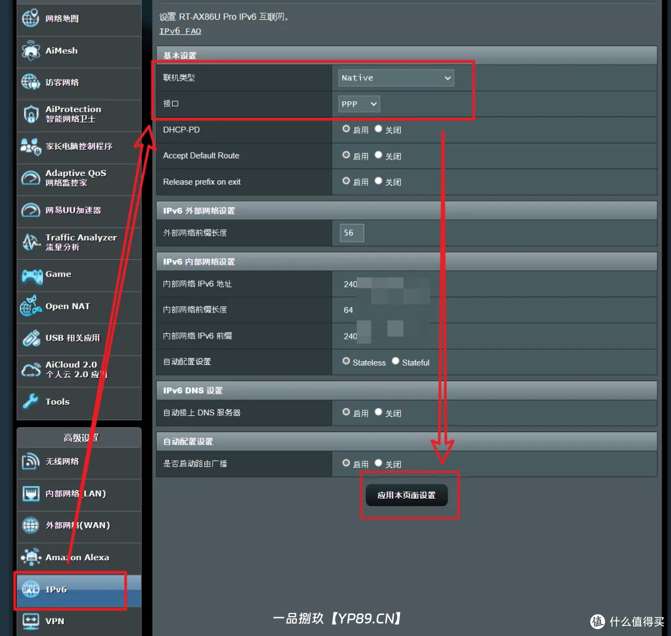The image size is (671, 636).
Task: Click the external prefix length field
Action: [x=352, y=233]
